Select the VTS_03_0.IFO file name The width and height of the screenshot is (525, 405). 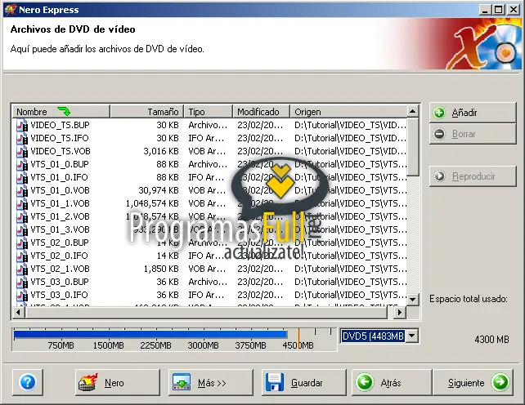point(59,295)
